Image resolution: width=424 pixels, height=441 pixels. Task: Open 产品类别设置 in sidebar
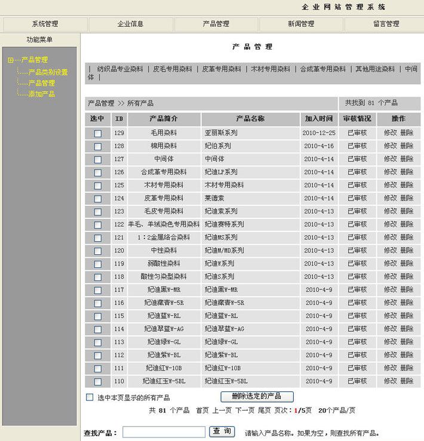pyautogui.click(x=48, y=72)
